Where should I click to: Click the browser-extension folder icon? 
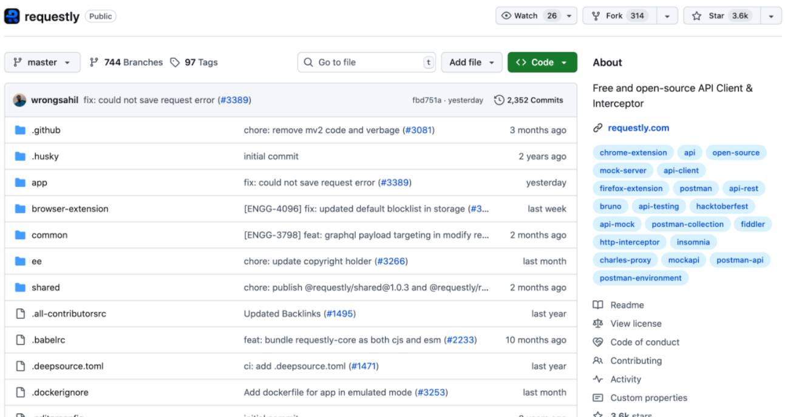(x=20, y=209)
